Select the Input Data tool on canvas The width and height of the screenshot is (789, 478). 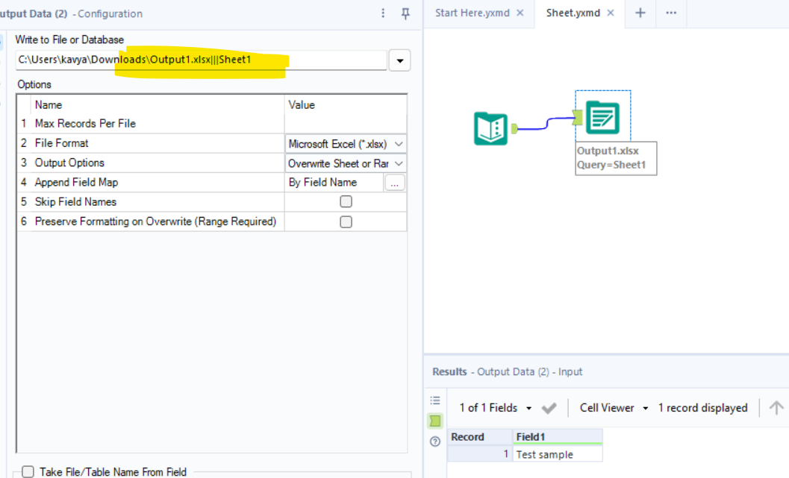tap(490, 128)
